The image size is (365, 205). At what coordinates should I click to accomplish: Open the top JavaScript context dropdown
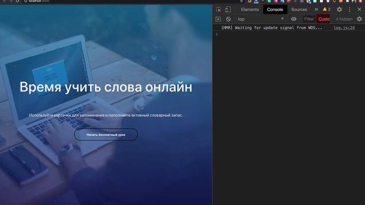pos(261,19)
